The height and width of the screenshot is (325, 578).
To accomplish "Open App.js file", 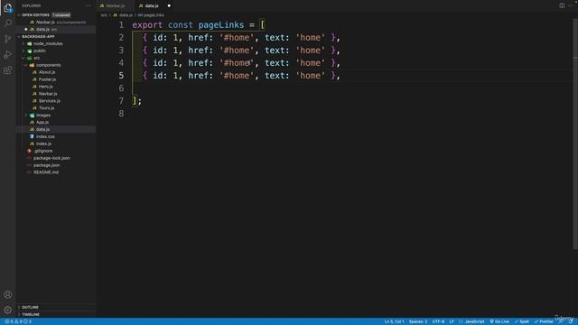I will tap(42, 123).
